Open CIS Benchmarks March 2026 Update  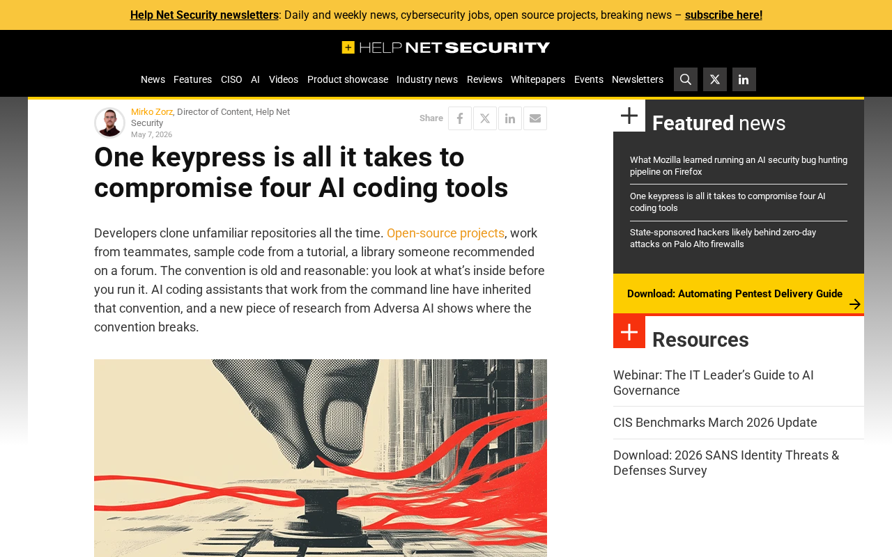pyautogui.click(x=715, y=423)
